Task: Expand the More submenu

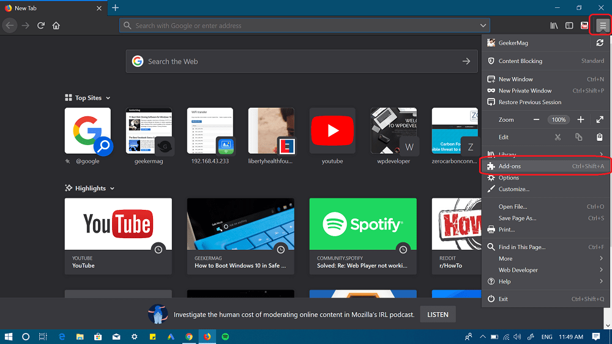Action: tap(546, 258)
